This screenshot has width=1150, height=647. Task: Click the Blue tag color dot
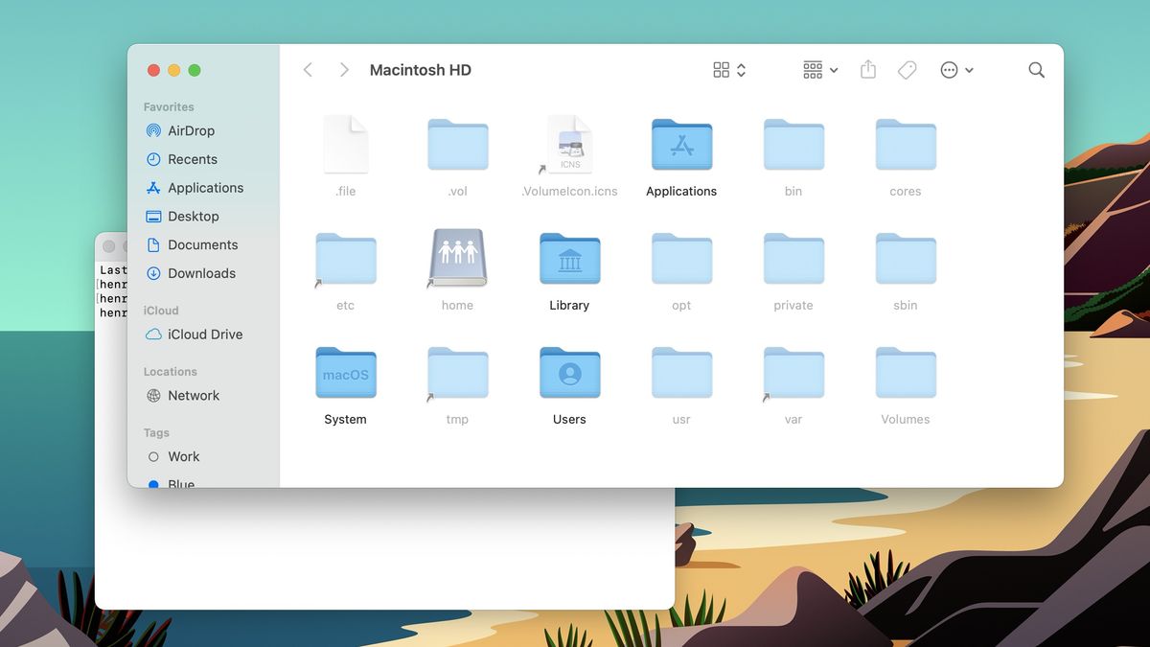(155, 485)
